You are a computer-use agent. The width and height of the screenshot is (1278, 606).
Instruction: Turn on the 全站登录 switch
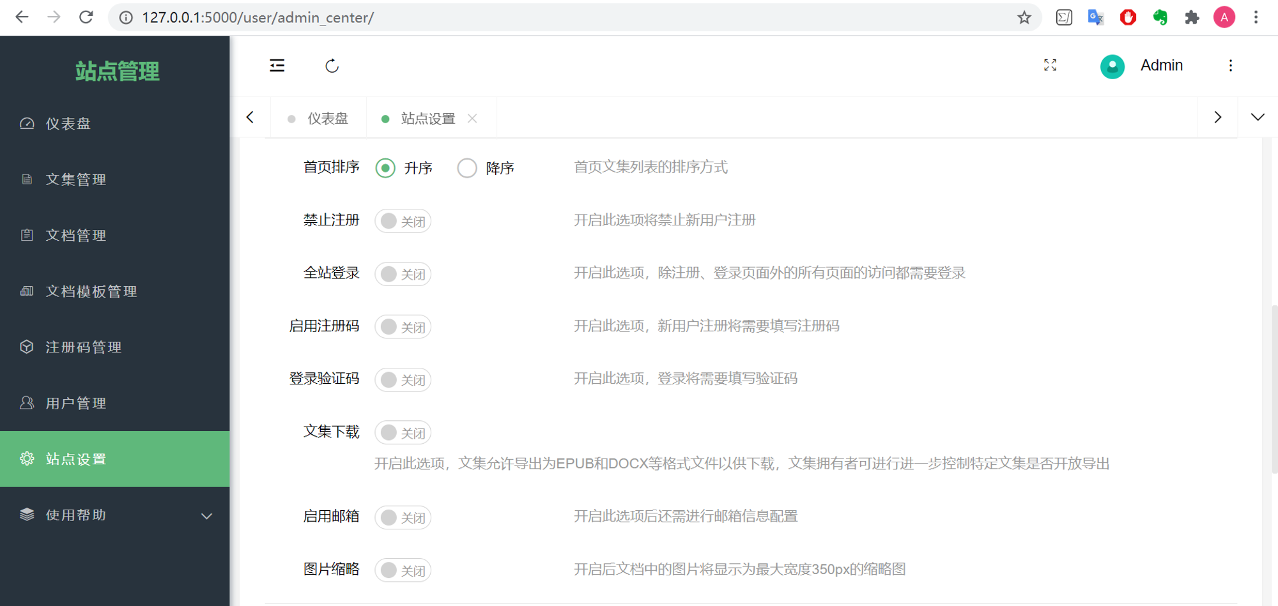click(x=403, y=274)
